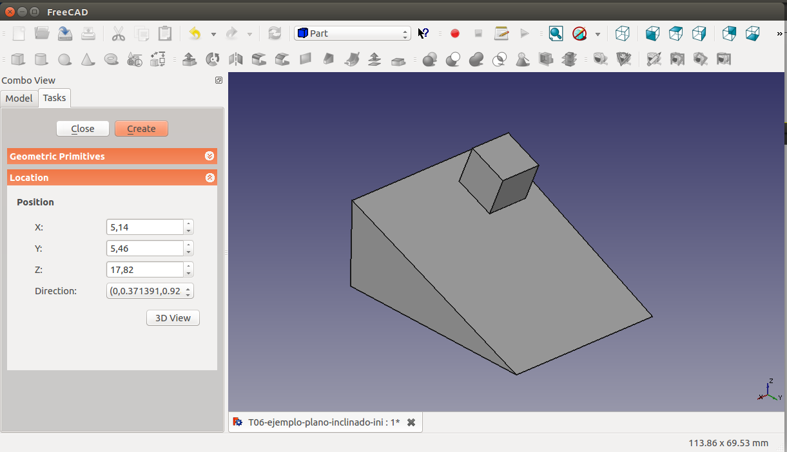Expand the Geometric Primitives section
The height and width of the screenshot is (452, 787).
pos(209,156)
